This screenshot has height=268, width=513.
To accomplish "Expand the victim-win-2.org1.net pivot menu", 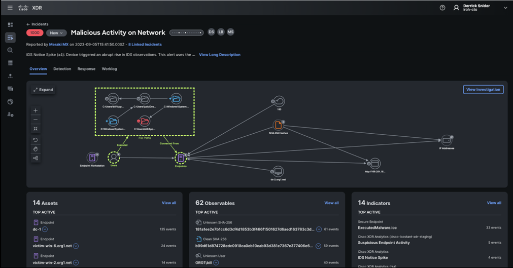I will (76, 263).
